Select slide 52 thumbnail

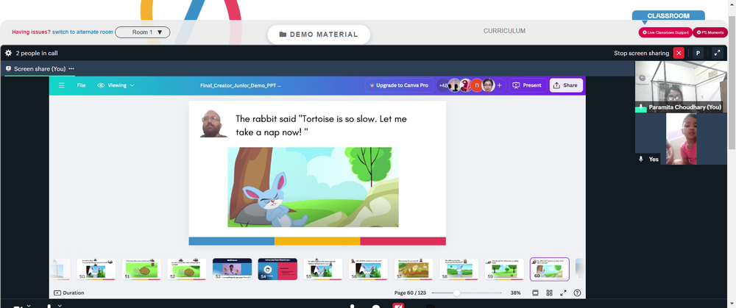click(187, 269)
